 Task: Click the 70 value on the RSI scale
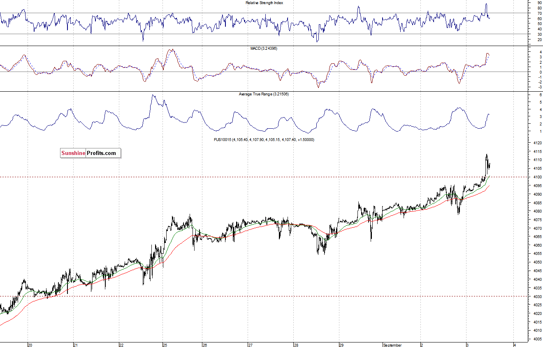(x=539, y=13)
